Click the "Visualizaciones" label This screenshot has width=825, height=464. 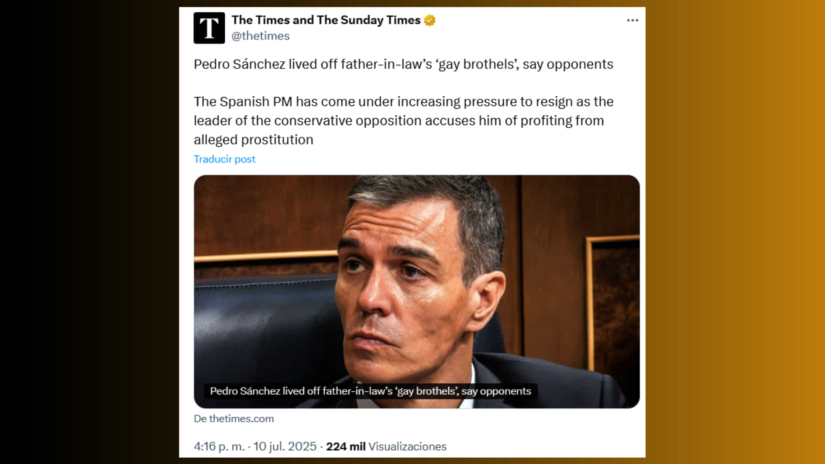(406, 446)
